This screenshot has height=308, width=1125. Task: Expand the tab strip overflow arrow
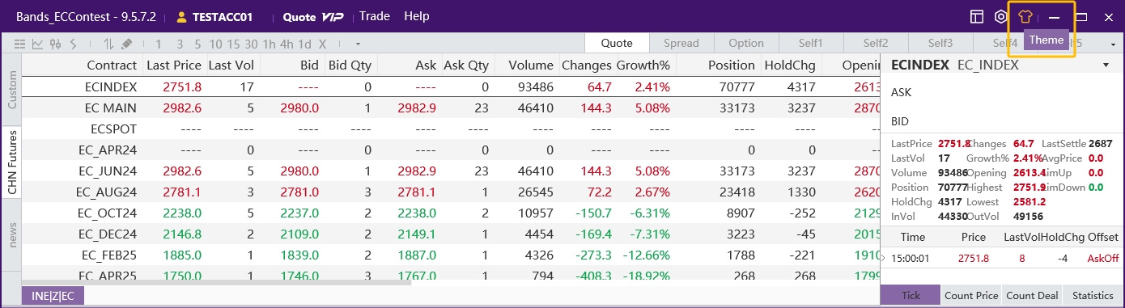click(x=1113, y=44)
